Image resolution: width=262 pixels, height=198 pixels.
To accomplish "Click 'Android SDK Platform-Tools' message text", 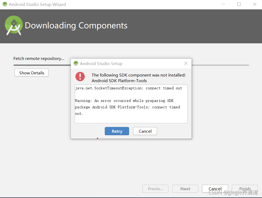I will (119, 81).
